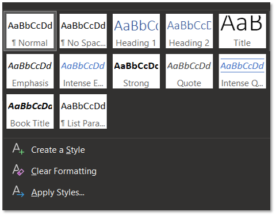Apply the Book Title style
The height and width of the screenshot is (216, 276).
coord(30,111)
